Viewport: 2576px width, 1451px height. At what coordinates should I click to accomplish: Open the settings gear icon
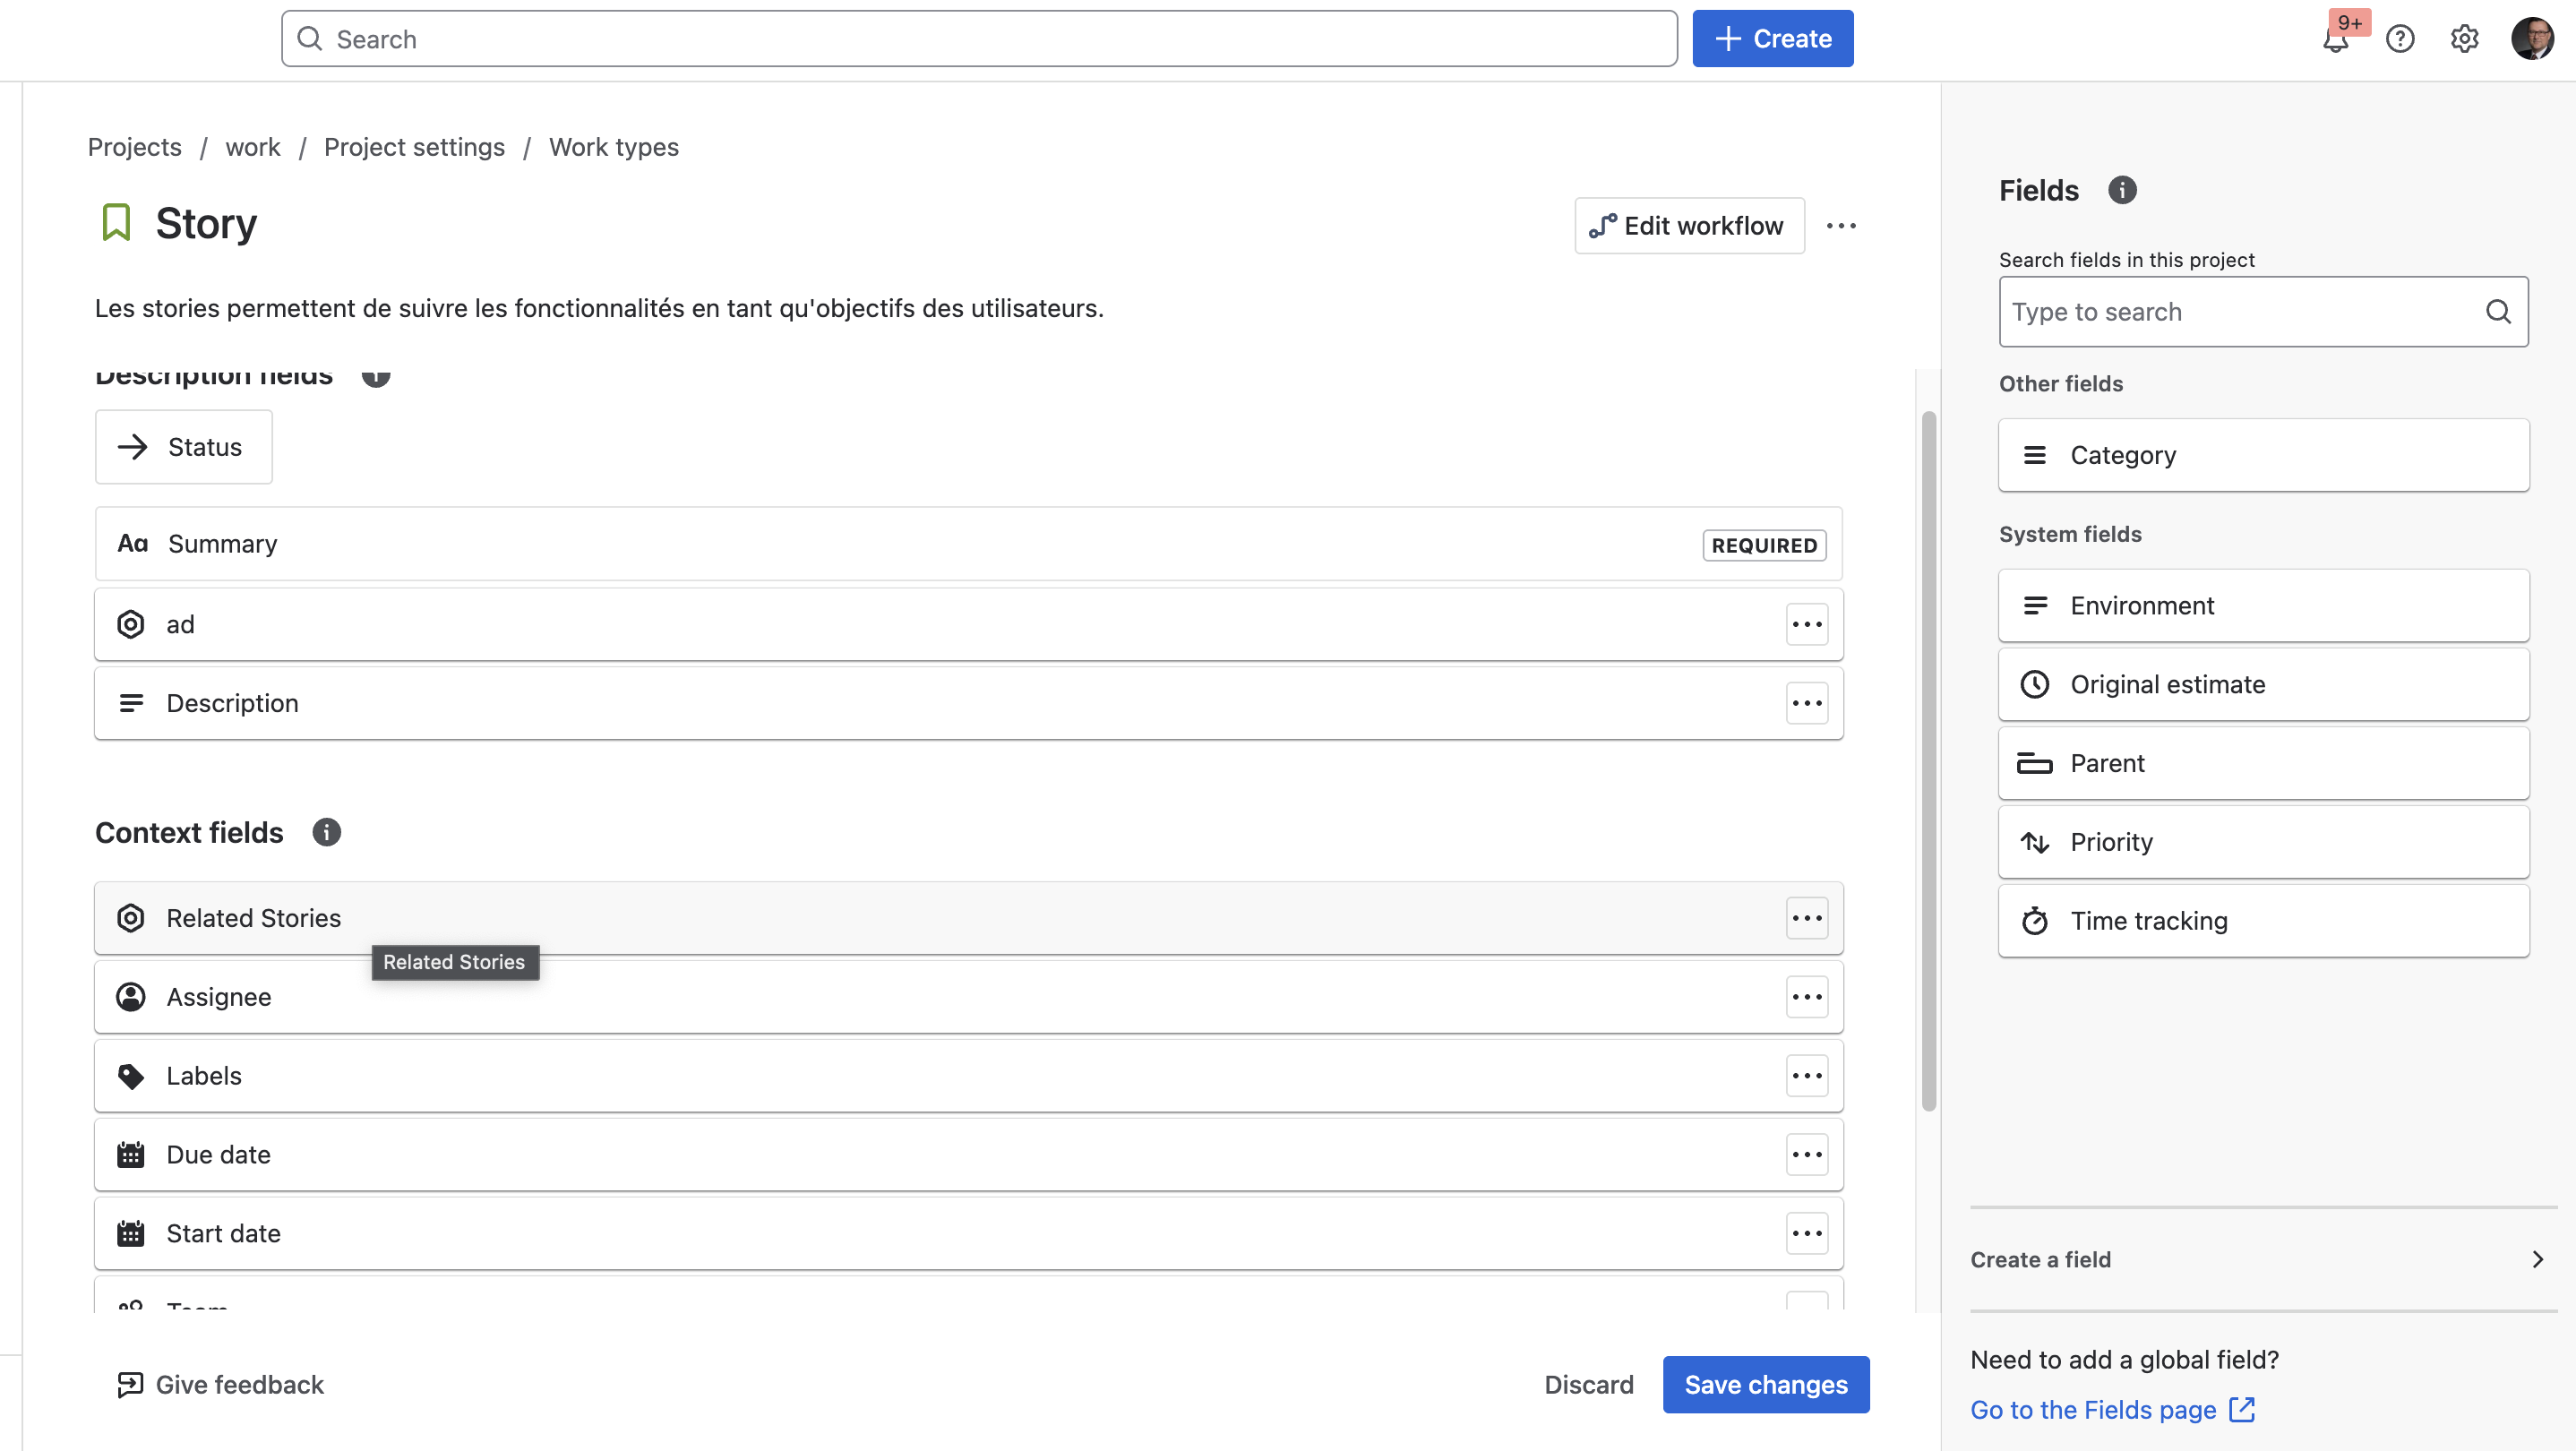pyautogui.click(x=2464, y=39)
